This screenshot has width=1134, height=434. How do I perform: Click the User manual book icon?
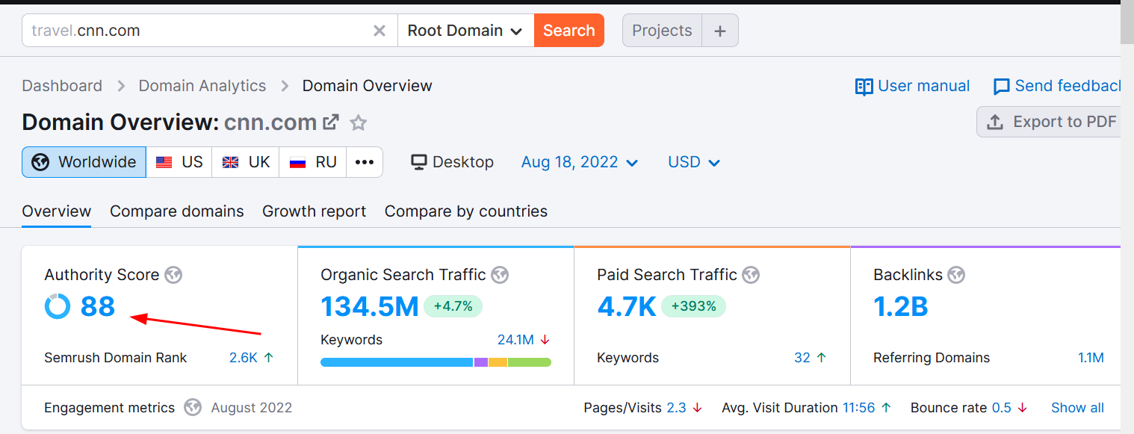click(864, 87)
